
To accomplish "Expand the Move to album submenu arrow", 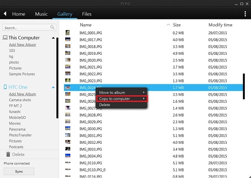I will click(144, 92).
